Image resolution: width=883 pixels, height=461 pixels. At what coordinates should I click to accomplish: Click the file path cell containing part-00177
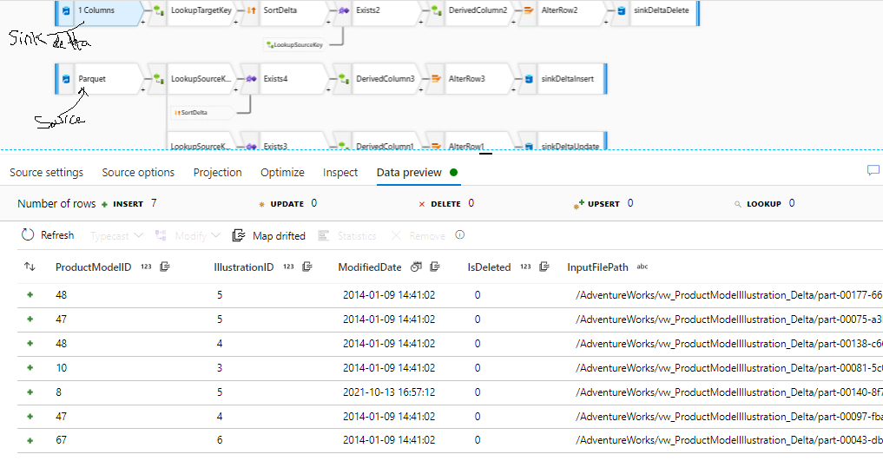pyautogui.click(x=728, y=295)
